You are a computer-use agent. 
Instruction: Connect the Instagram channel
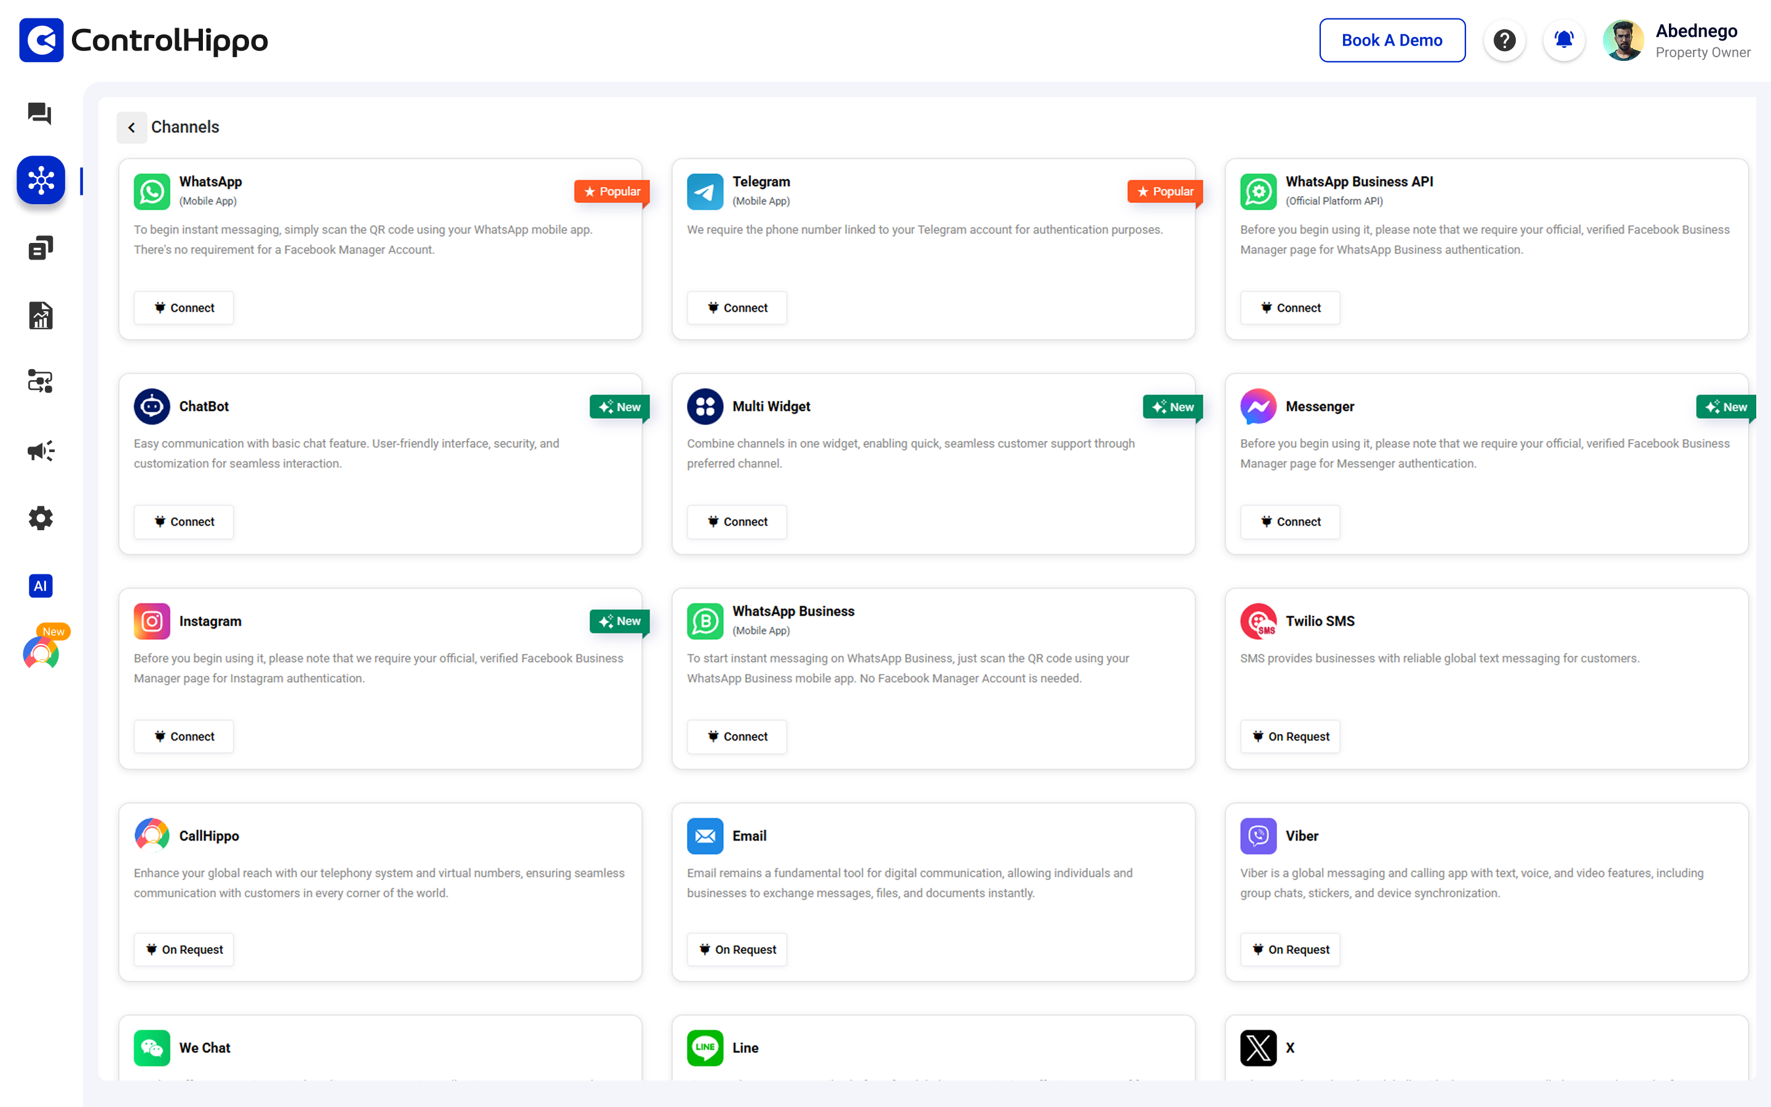click(184, 737)
